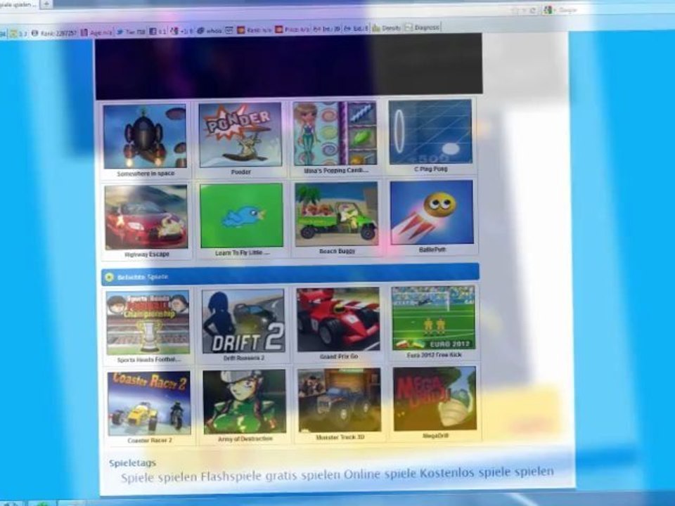Open the Somewhere in space game thumbnail
Screen dimensions: 675x506
(x=145, y=136)
